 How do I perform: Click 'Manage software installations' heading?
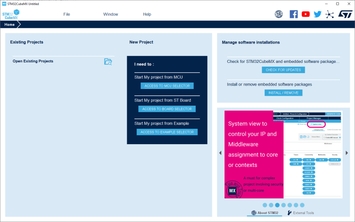251,42
